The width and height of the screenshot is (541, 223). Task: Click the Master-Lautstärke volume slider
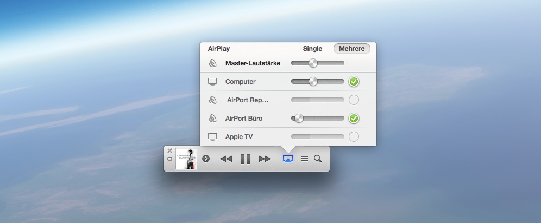pyautogui.click(x=318, y=63)
